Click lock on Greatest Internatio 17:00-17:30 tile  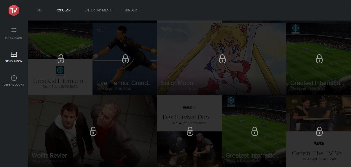point(255,131)
